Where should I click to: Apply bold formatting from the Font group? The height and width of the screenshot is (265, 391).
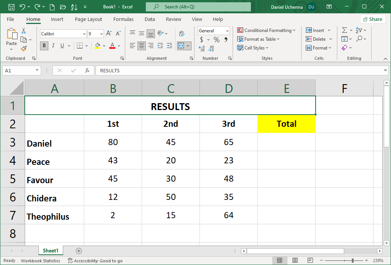click(x=44, y=45)
